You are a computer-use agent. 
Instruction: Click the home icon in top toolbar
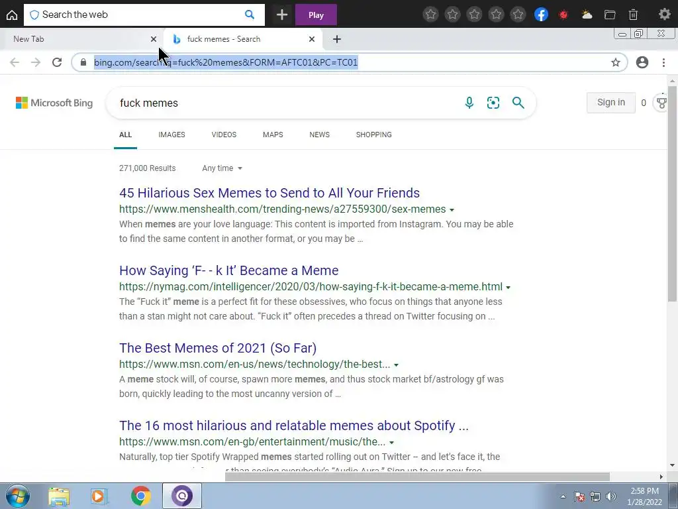(x=12, y=15)
